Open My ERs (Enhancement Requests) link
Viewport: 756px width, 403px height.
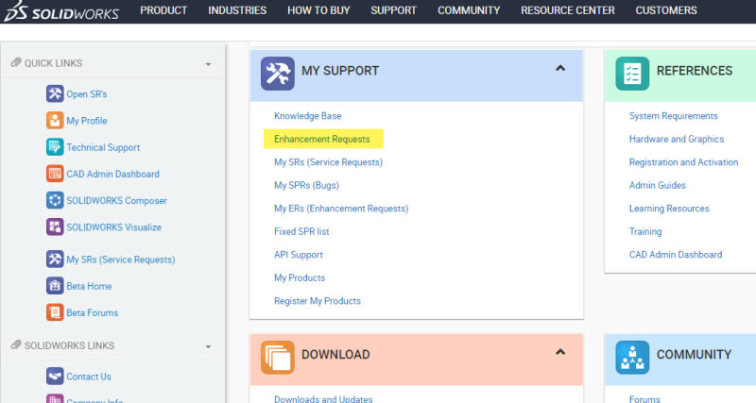(341, 209)
